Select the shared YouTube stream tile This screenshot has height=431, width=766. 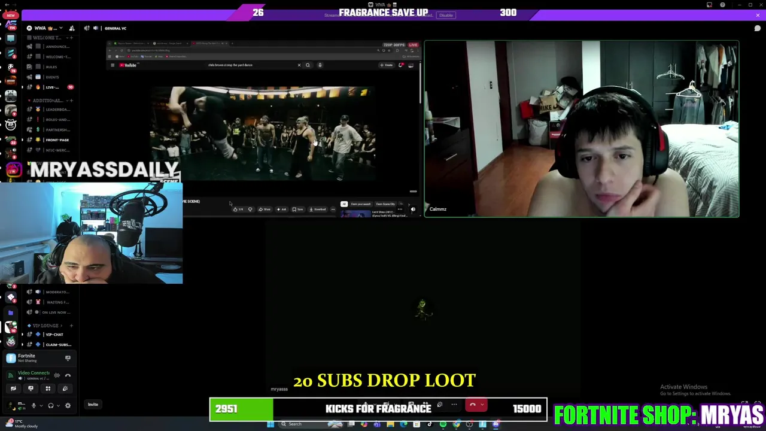[x=263, y=129]
